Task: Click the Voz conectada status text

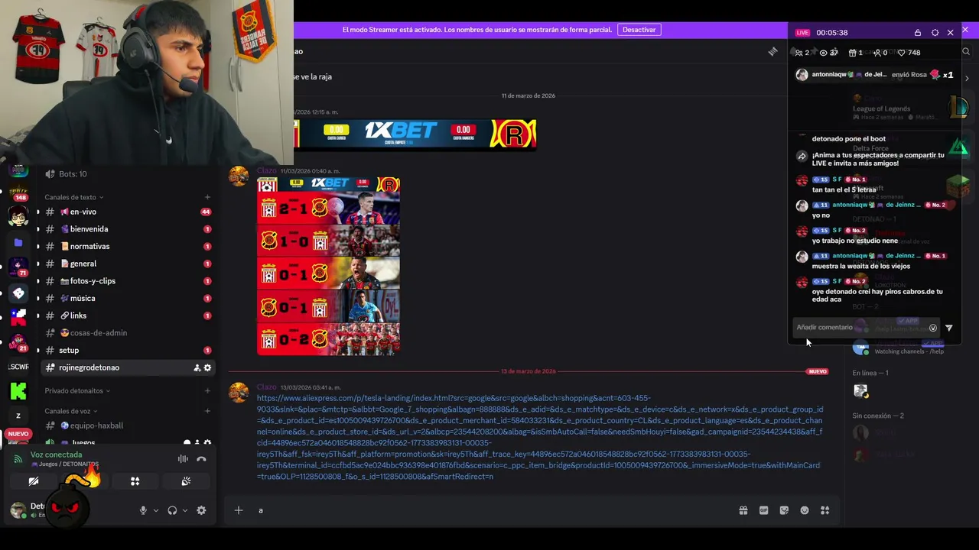Action: click(x=56, y=455)
